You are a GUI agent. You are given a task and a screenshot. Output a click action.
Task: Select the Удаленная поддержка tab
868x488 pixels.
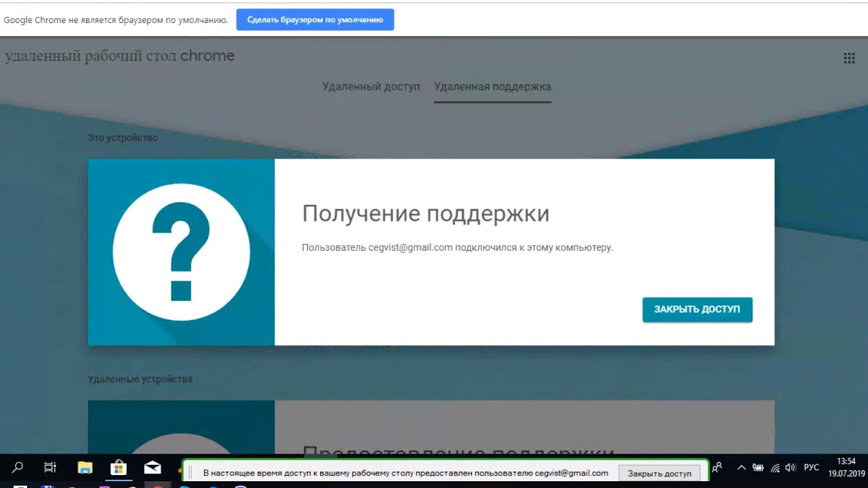tap(492, 87)
